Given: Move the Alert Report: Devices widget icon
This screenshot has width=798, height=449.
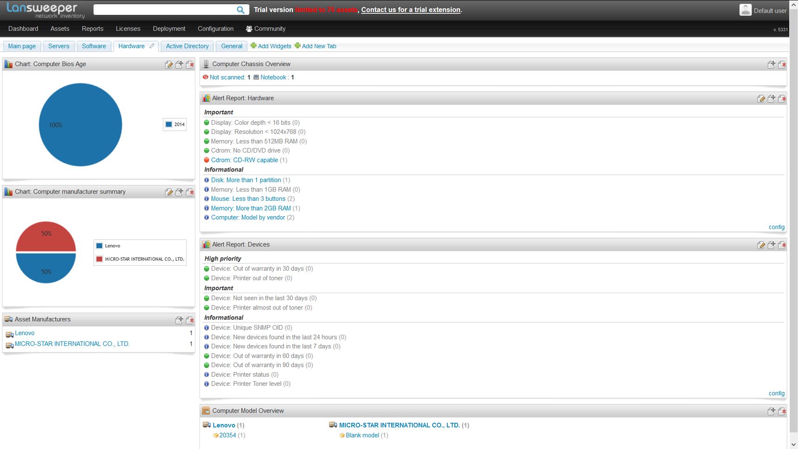Looking at the screenshot, I should tap(771, 245).
